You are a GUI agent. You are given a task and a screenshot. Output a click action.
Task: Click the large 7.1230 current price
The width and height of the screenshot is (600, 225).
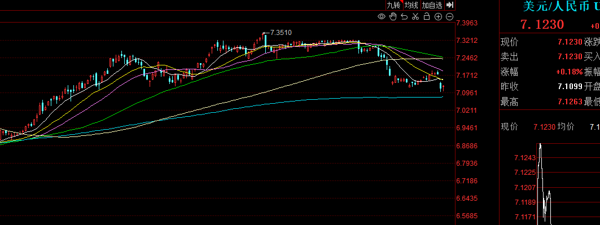542,25
